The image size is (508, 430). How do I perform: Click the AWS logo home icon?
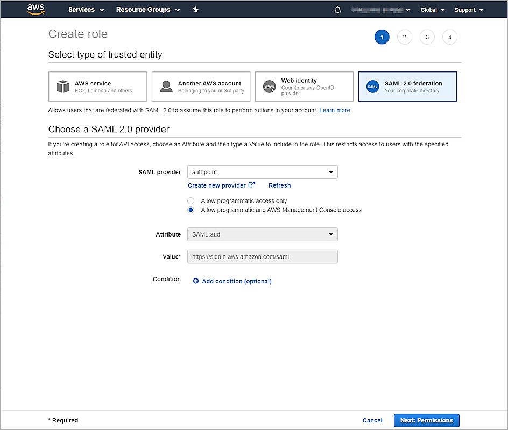pyautogui.click(x=36, y=9)
